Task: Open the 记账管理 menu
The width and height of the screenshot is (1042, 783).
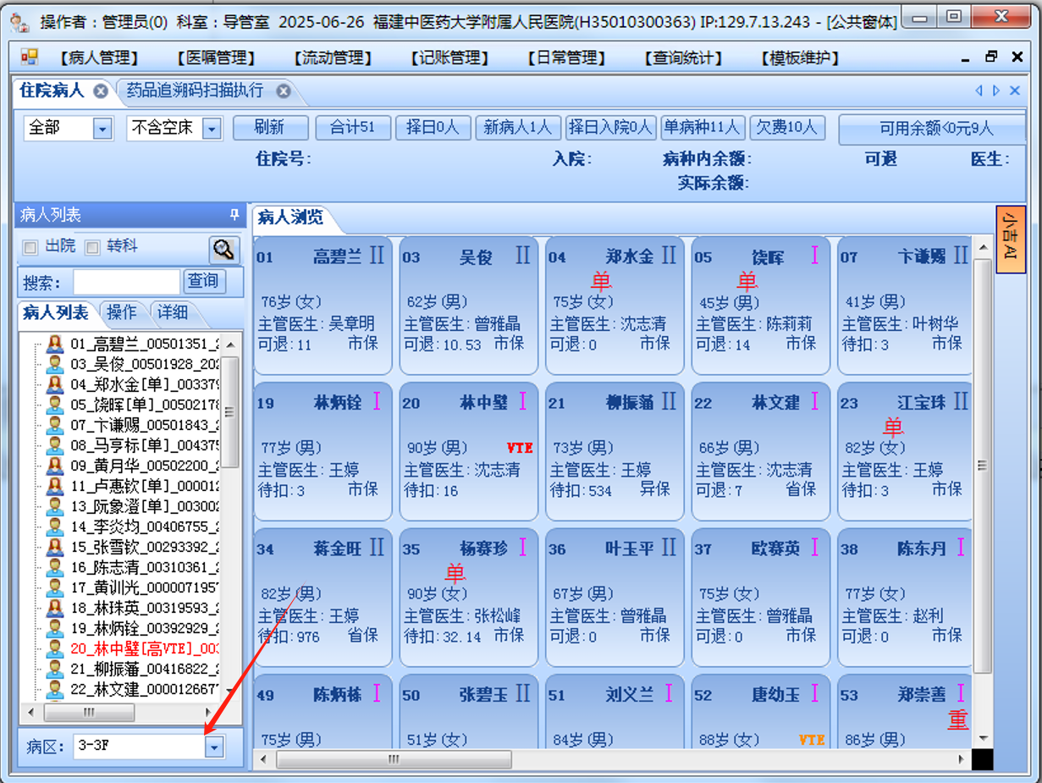Action: [x=449, y=58]
